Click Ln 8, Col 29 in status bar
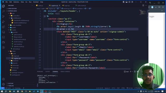 tap(100, 88)
